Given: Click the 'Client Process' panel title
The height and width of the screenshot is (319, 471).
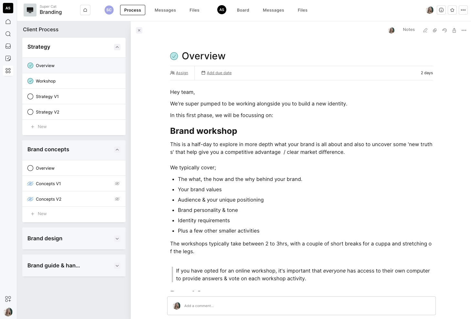Looking at the screenshot, I should (x=41, y=29).
